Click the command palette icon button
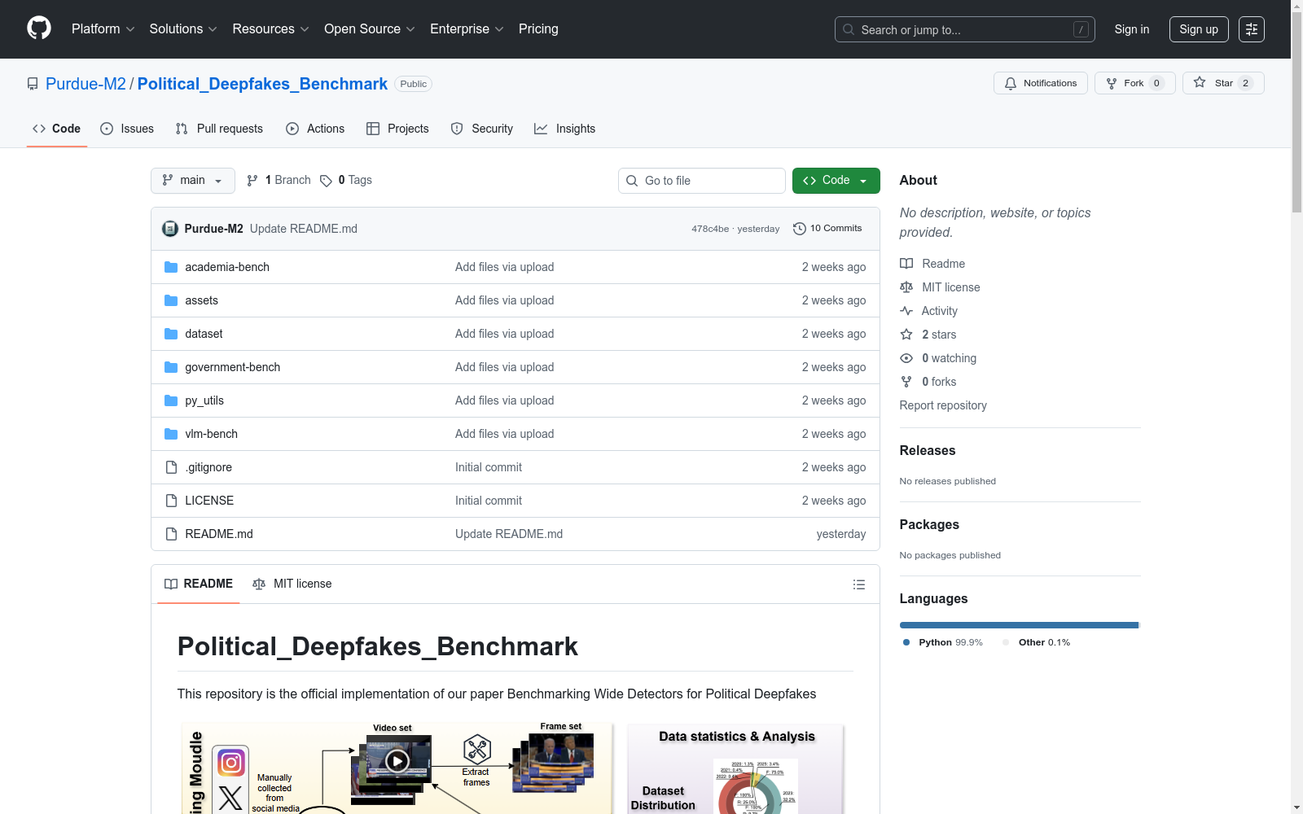The width and height of the screenshot is (1303, 814). pyautogui.click(x=1252, y=29)
